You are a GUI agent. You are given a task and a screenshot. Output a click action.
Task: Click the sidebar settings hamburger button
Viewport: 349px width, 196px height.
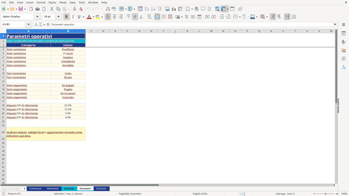pyautogui.click(x=343, y=24)
